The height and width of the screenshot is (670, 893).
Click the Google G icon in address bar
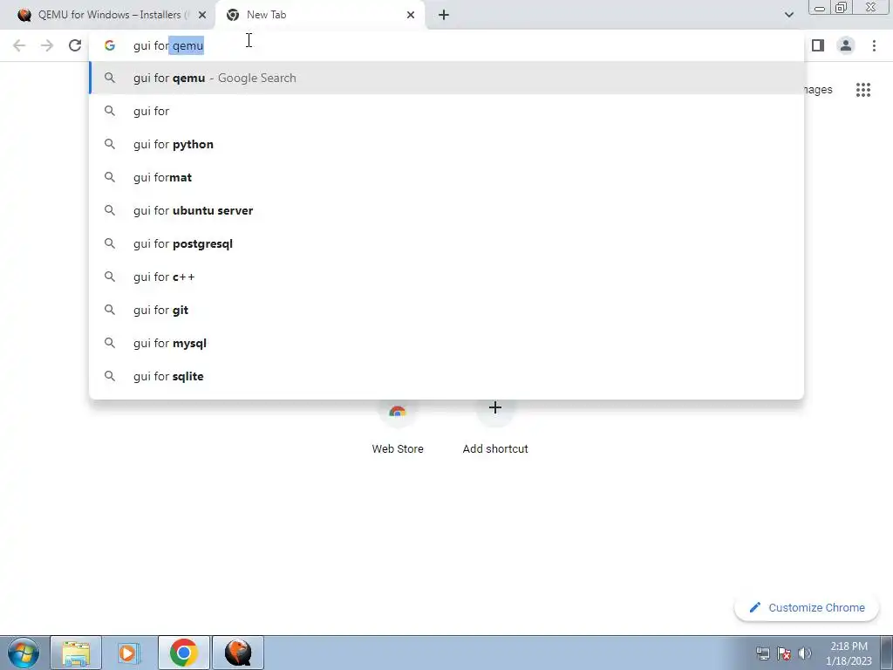[110, 45]
